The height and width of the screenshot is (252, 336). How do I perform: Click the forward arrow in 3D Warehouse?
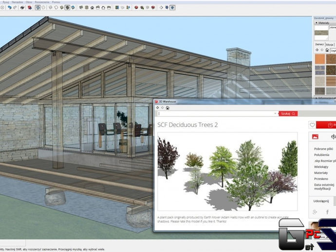pyautogui.click(x=163, y=108)
